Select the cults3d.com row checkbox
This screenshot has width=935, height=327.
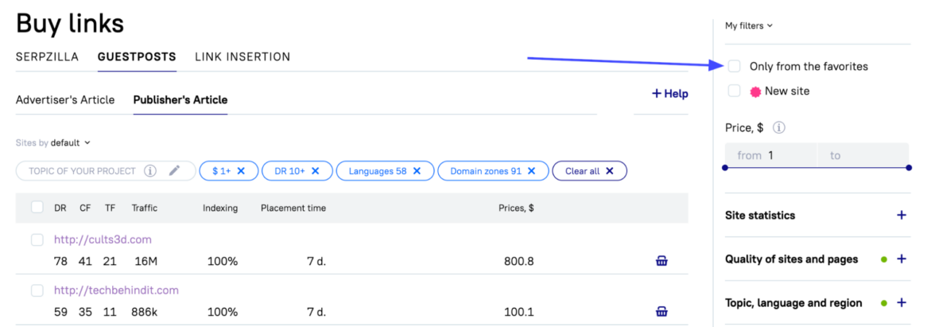click(37, 239)
